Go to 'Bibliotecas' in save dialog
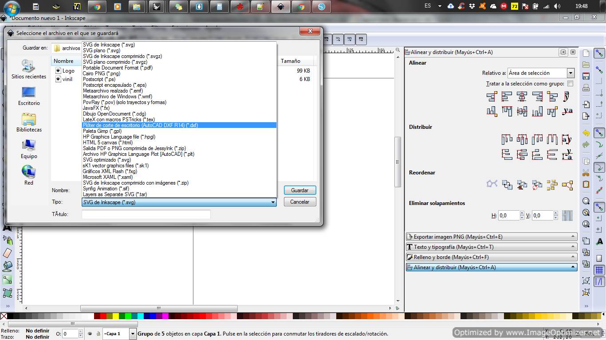 coord(29,123)
